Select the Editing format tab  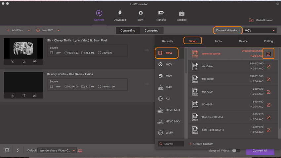point(268,41)
